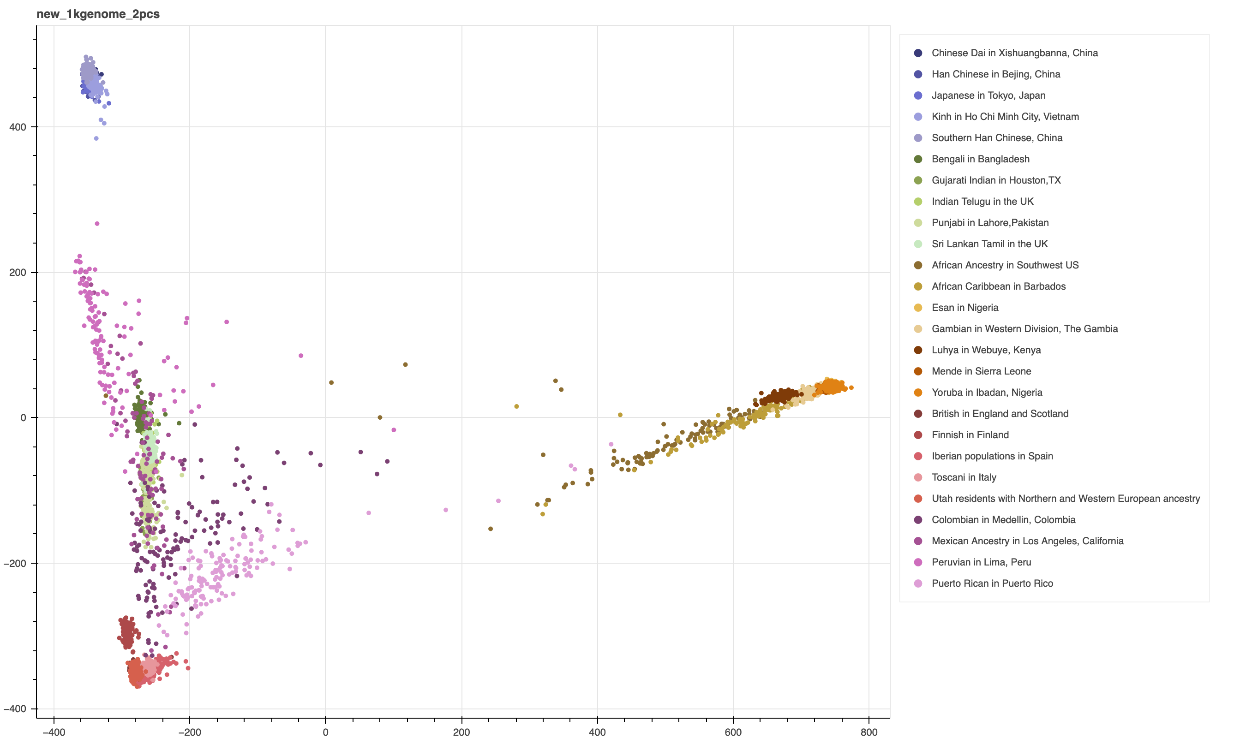Click the new_1kgenome_2pcs plot title
Viewport: 1246px width, 738px height.
point(98,14)
